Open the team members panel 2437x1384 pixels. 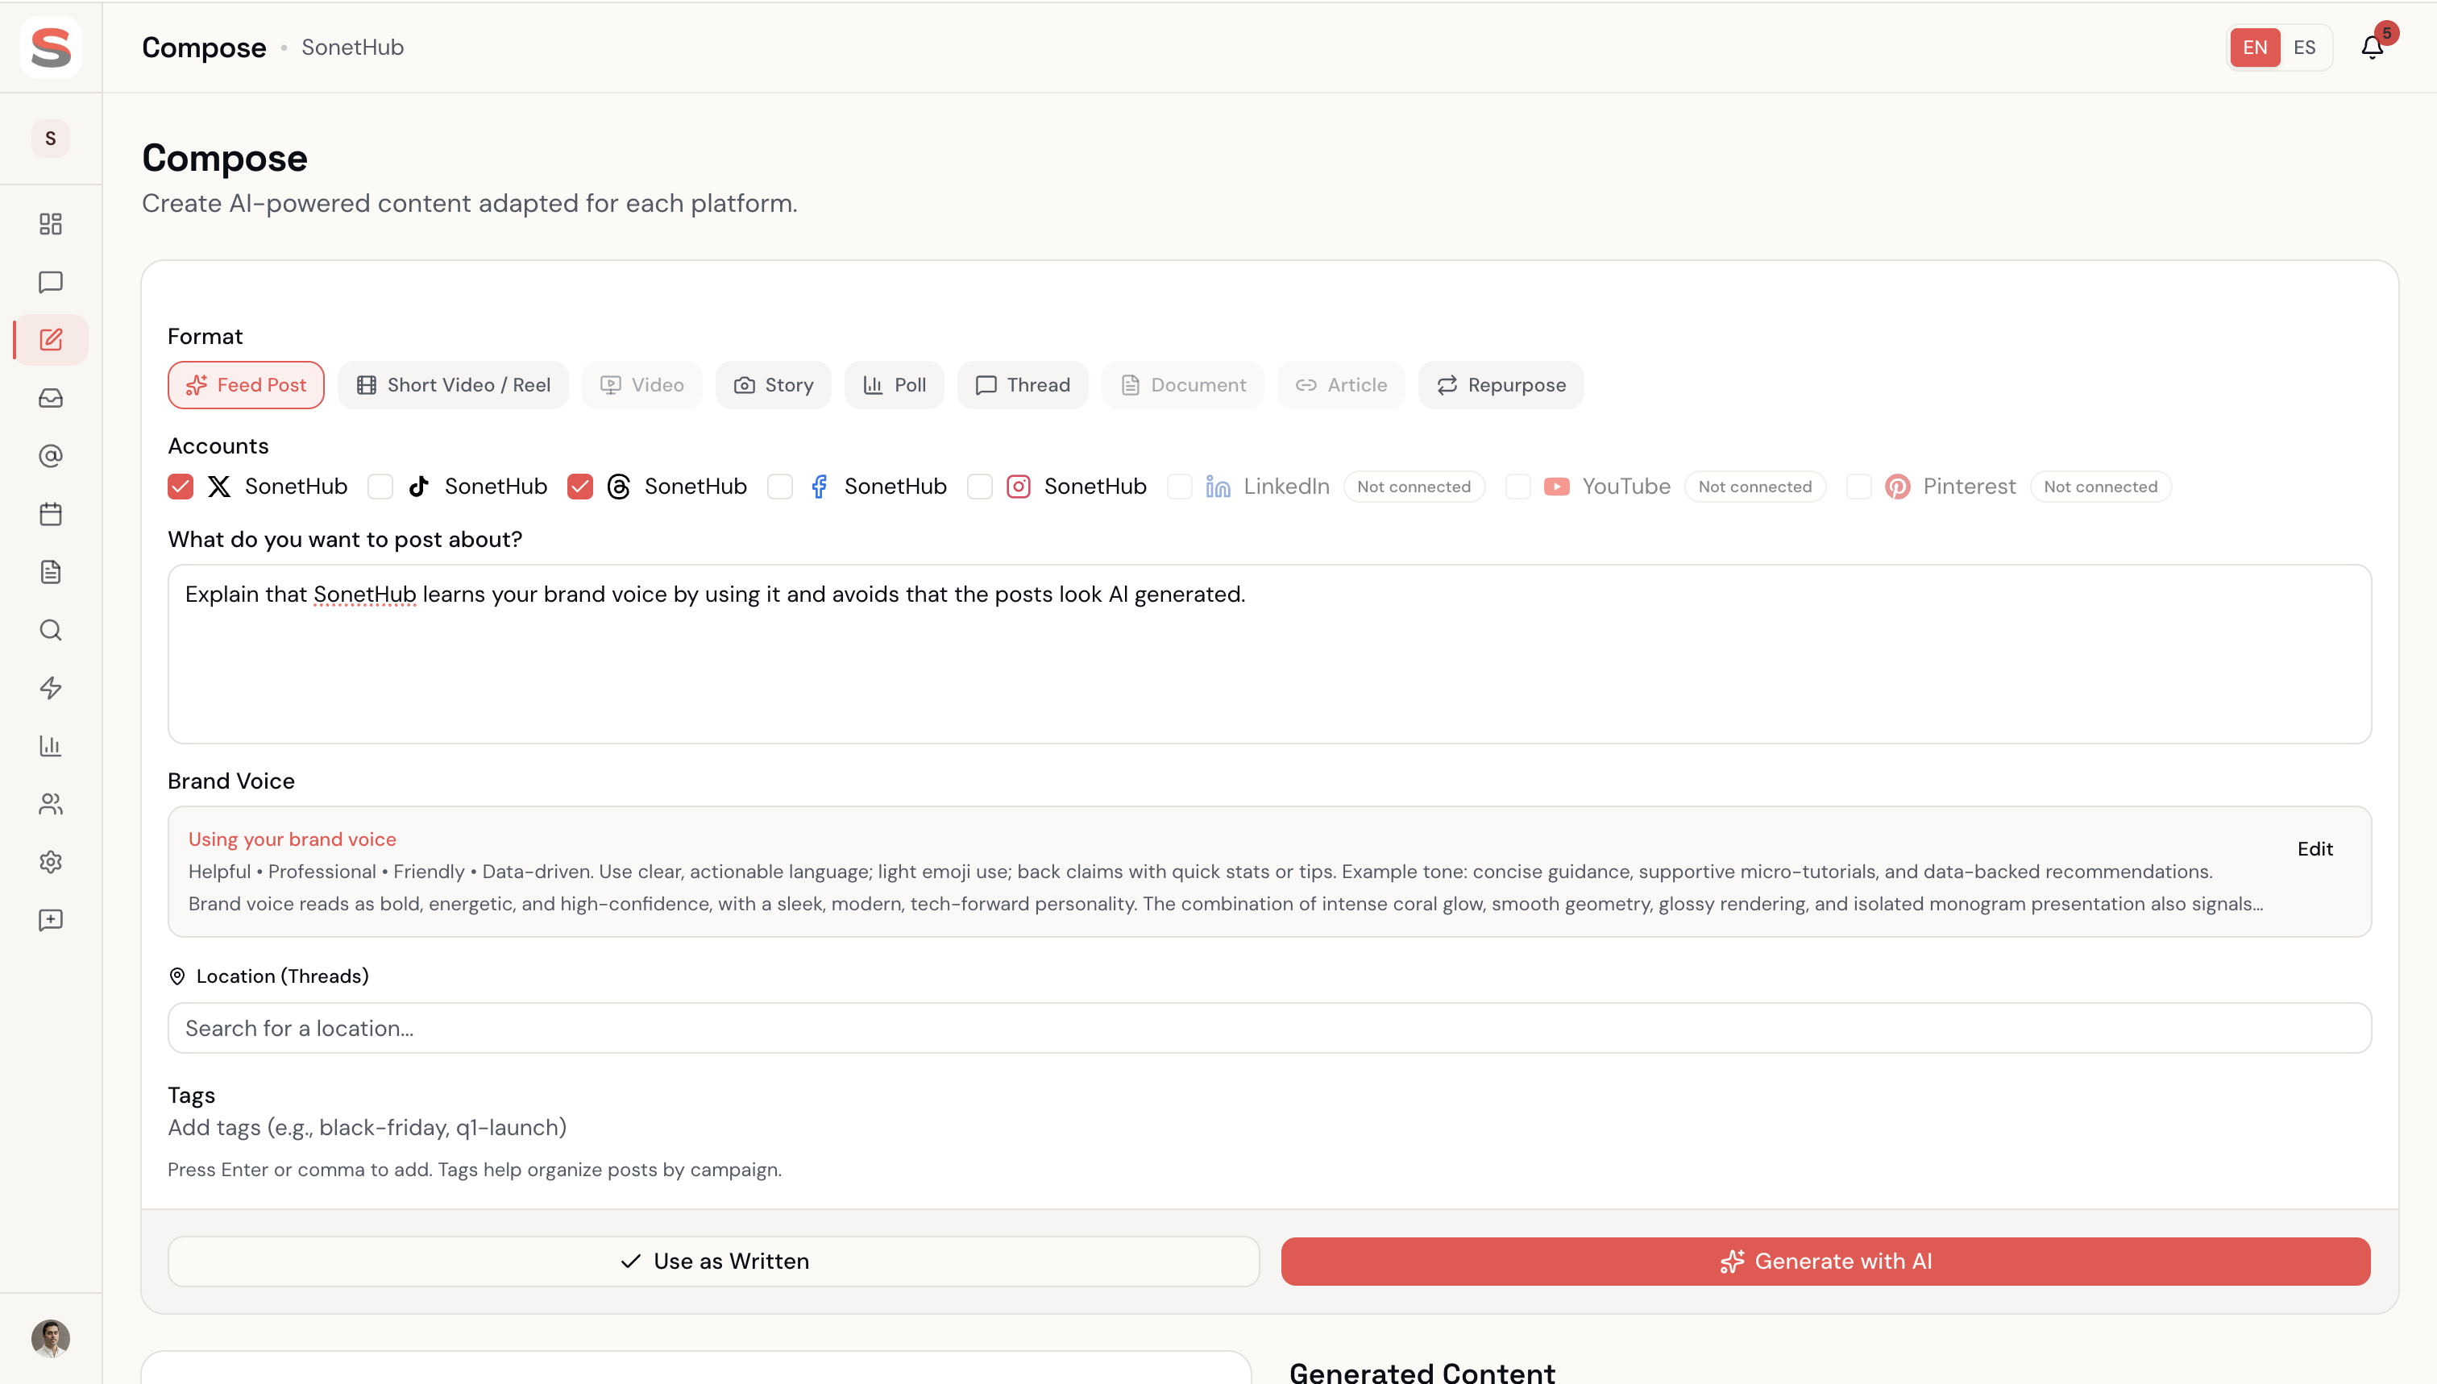[x=49, y=804]
